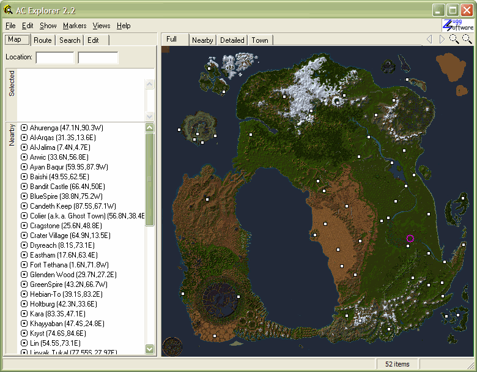This screenshot has width=477, height=372.
Task: Click the magenta circle marker on the map
Action: tap(410, 239)
